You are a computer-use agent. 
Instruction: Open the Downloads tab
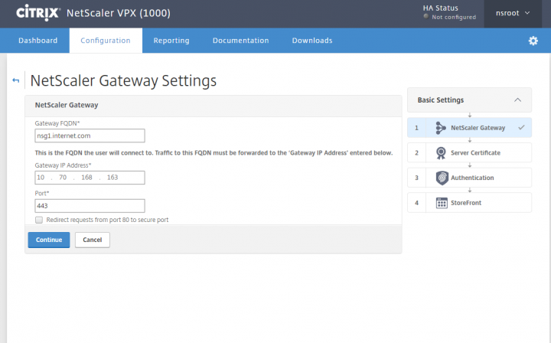click(x=312, y=41)
